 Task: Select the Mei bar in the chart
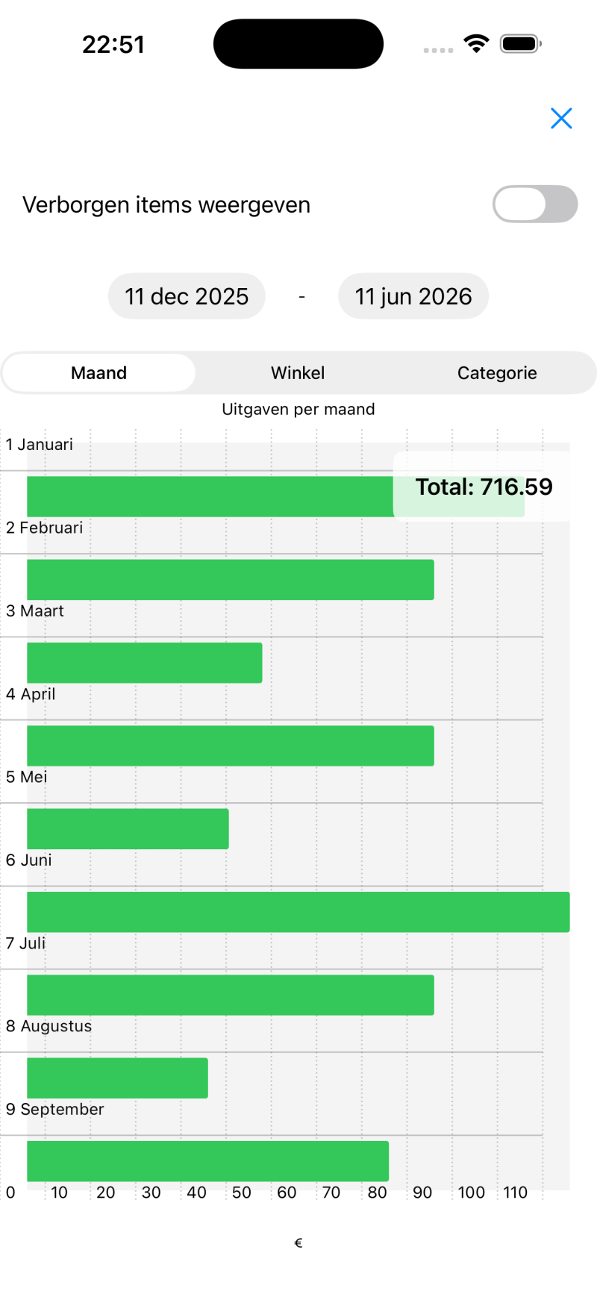tap(128, 828)
